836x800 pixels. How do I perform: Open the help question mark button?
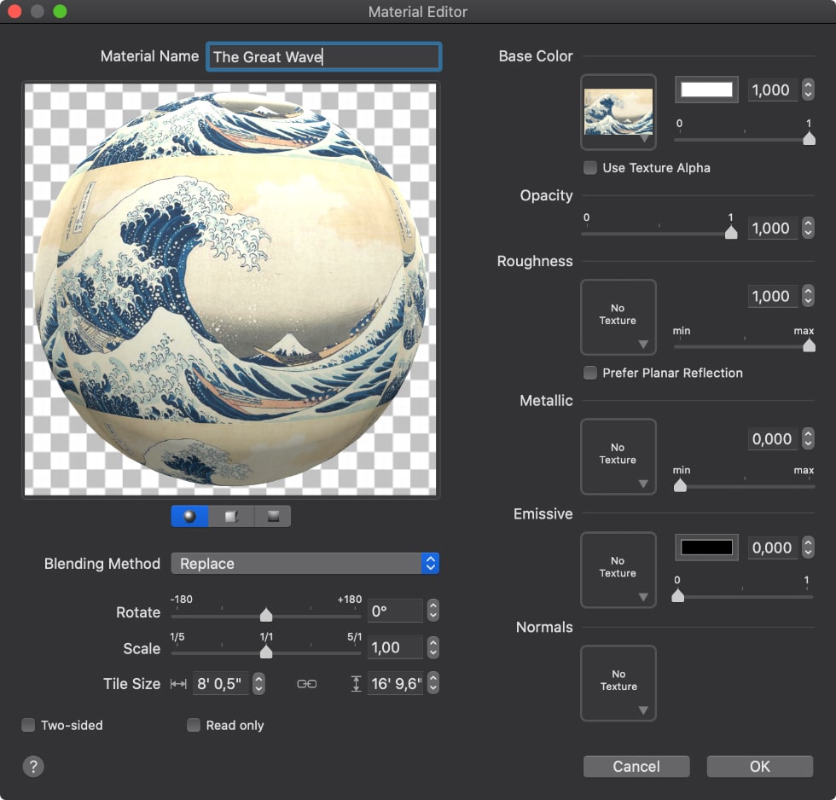pos(33,767)
